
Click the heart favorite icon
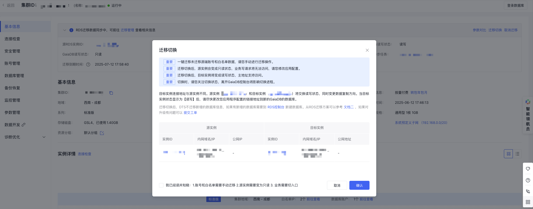point(528,169)
